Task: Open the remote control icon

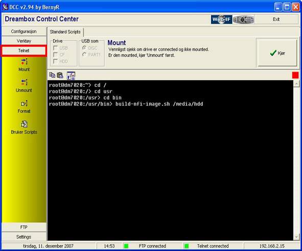Action: coord(243,19)
